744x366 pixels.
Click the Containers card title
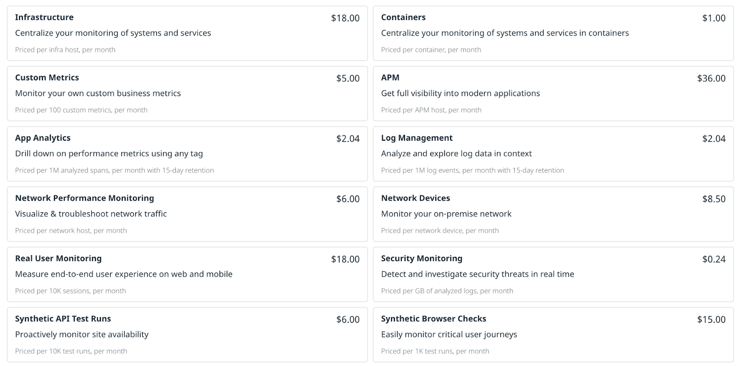pos(403,18)
